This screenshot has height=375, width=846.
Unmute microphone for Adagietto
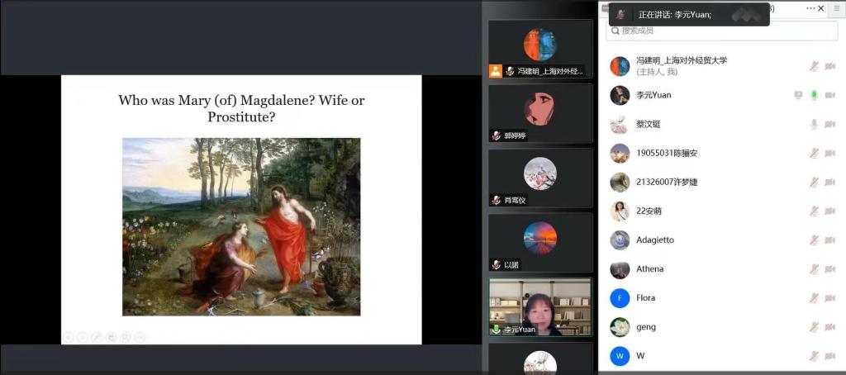point(814,240)
